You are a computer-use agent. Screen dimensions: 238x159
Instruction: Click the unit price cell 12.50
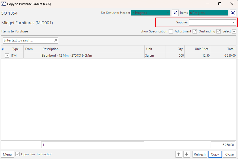pos(197,56)
